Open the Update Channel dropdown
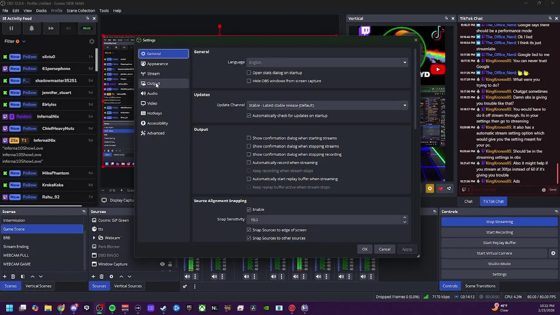The width and height of the screenshot is (560, 315). click(x=328, y=105)
